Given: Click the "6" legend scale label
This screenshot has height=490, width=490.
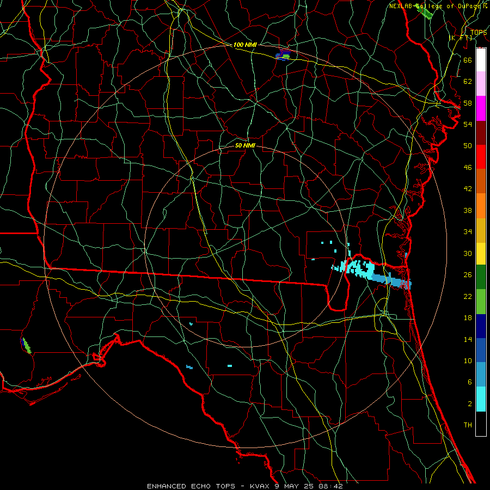Looking at the screenshot, I should point(469,382).
